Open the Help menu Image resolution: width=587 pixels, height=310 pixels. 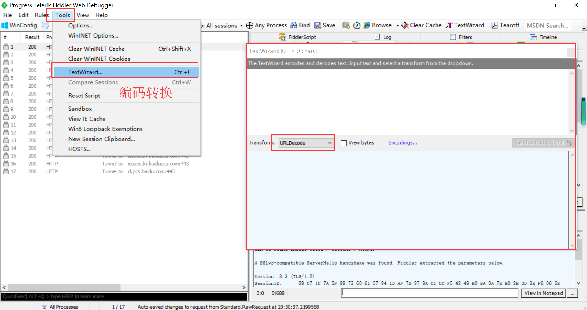pos(101,15)
